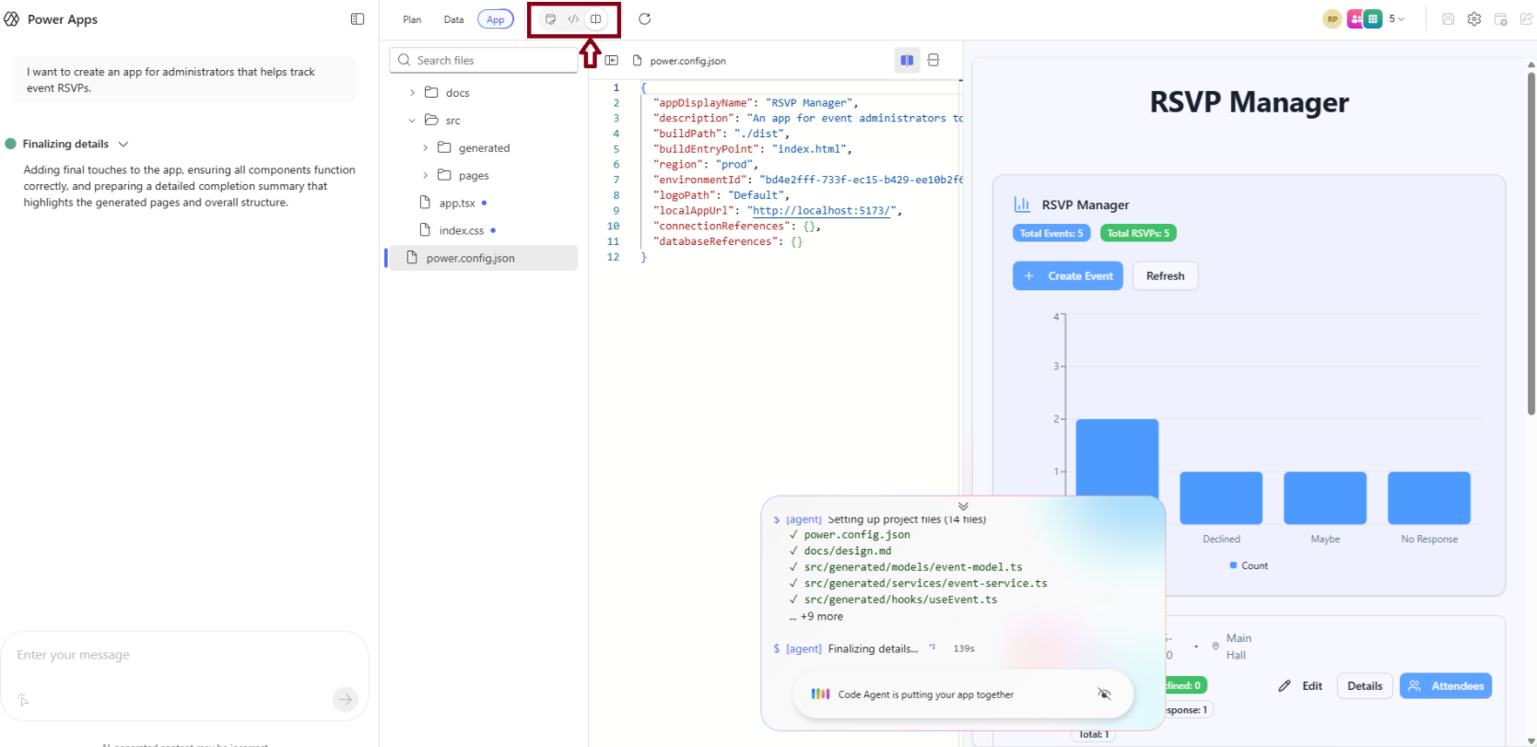Viewport: 1537px width, 747px height.
Task: Click the share icon at top right
Action: coord(1527,19)
